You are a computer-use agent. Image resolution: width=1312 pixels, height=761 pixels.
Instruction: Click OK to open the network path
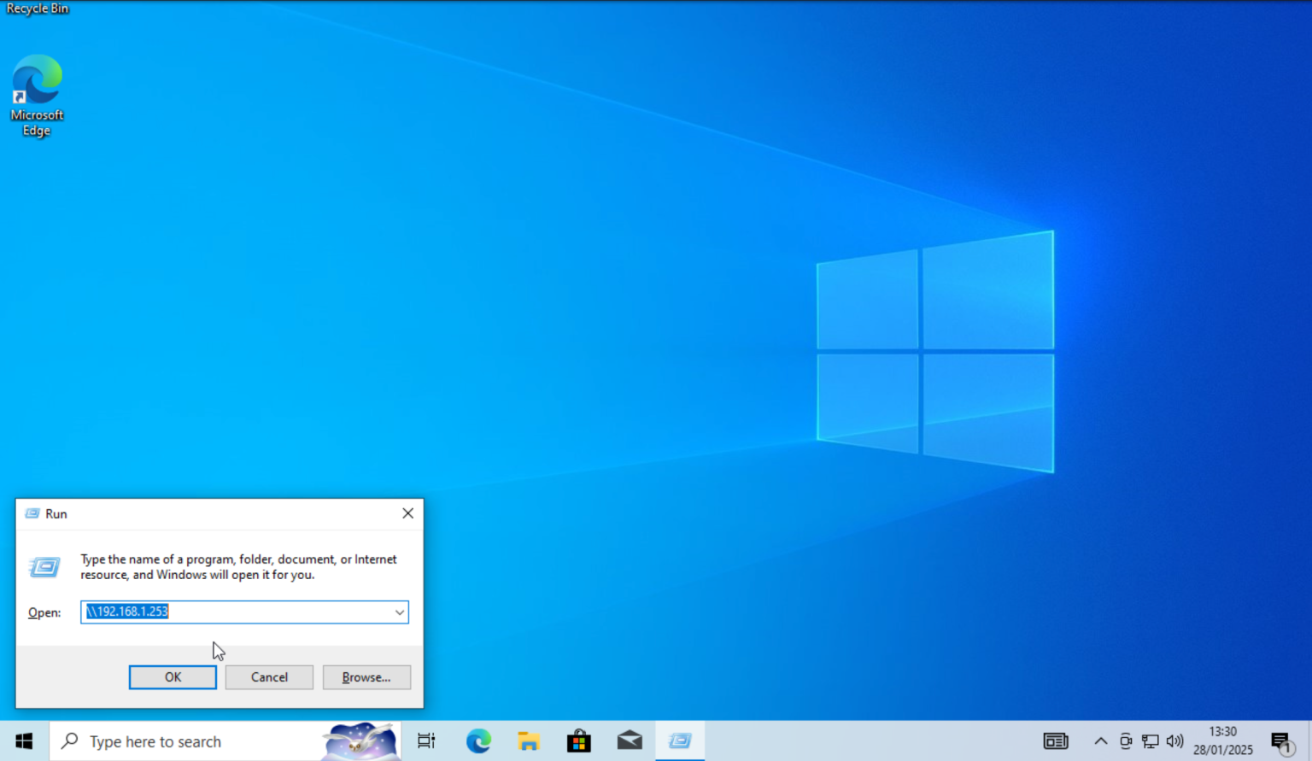pos(173,677)
